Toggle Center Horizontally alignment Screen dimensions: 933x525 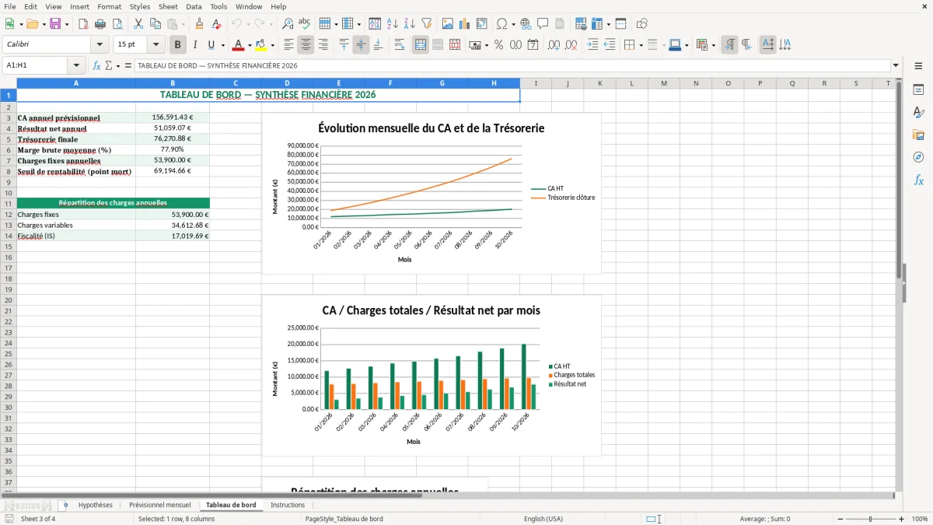coord(306,45)
